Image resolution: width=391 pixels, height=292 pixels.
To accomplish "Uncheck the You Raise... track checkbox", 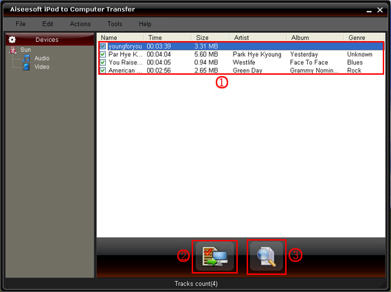I will coord(103,62).
